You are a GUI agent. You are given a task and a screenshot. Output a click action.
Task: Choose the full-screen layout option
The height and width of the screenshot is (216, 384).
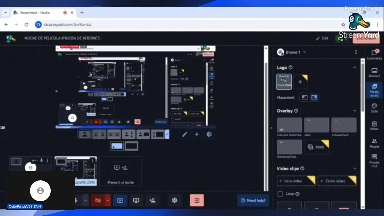(x=131, y=146)
